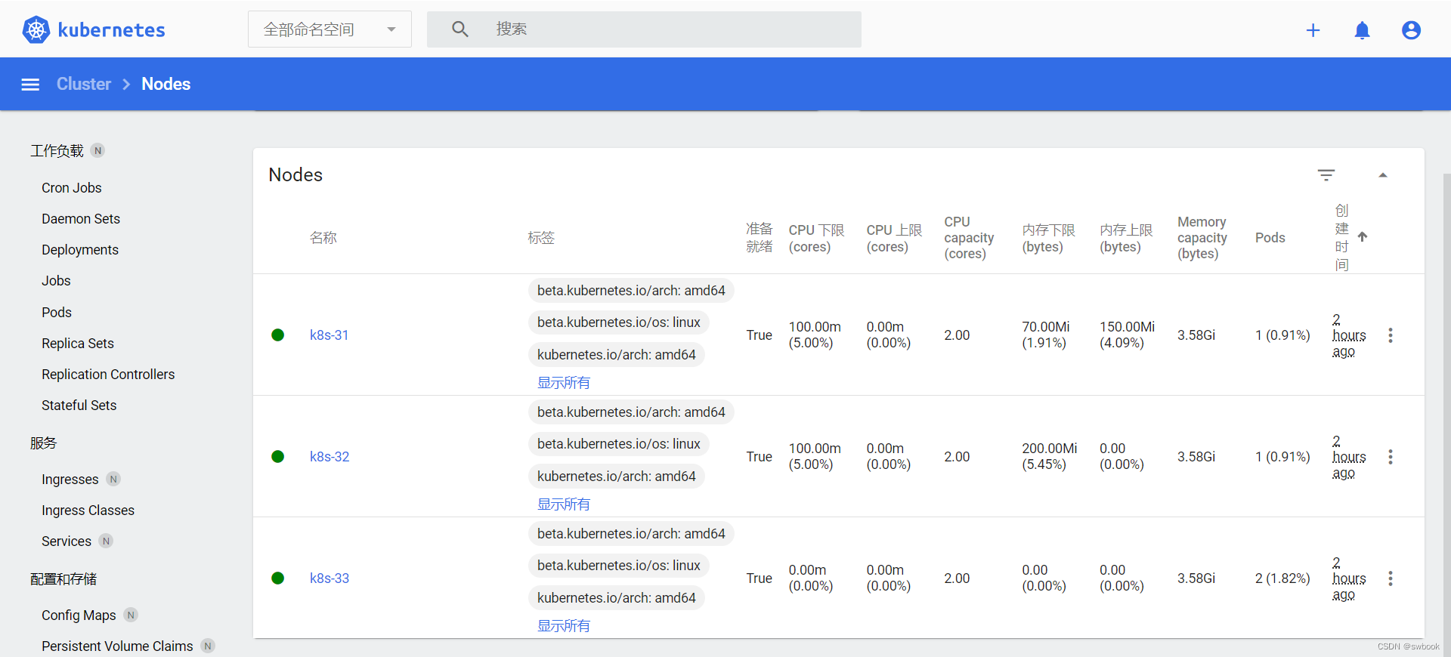1451x657 pixels.
Task: Click the 70.00Mi memory request cell
Action: coord(1046,335)
